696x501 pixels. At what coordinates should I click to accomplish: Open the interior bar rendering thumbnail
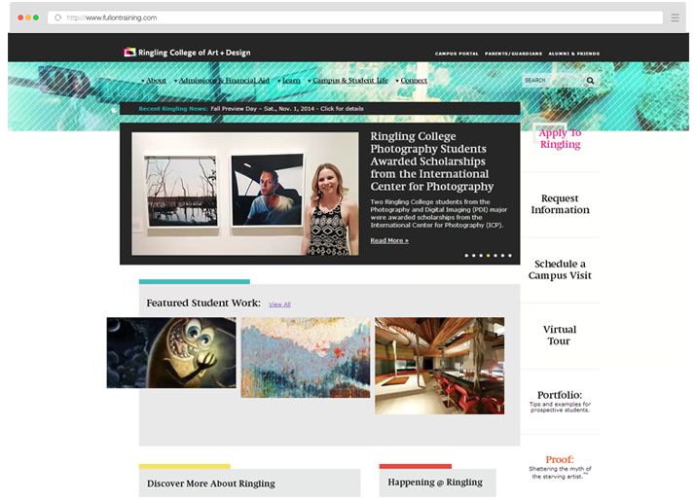[x=439, y=366]
